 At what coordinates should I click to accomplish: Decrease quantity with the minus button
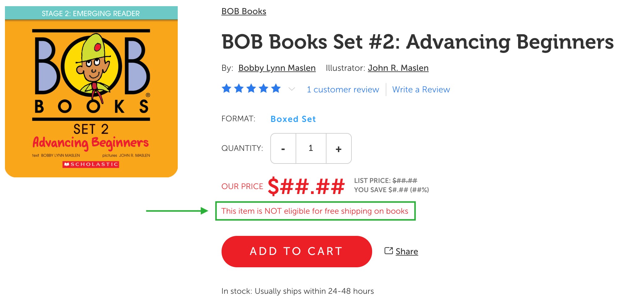pos(283,148)
